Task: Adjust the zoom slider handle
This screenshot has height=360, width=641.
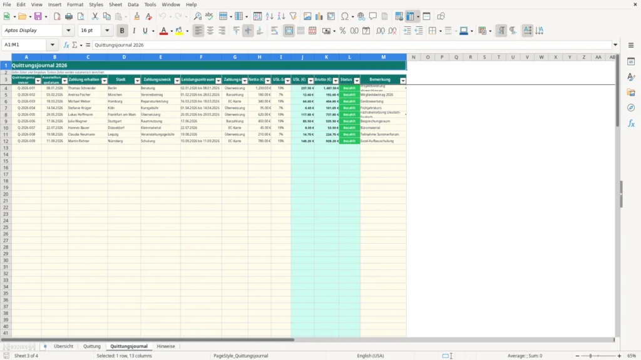Action: 591,356
